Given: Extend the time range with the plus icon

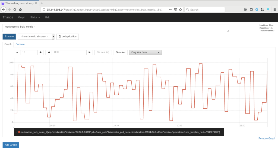Looking at the screenshot, I should tap(40, 52).
